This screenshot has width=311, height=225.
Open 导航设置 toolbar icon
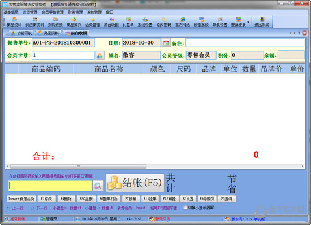220,22
